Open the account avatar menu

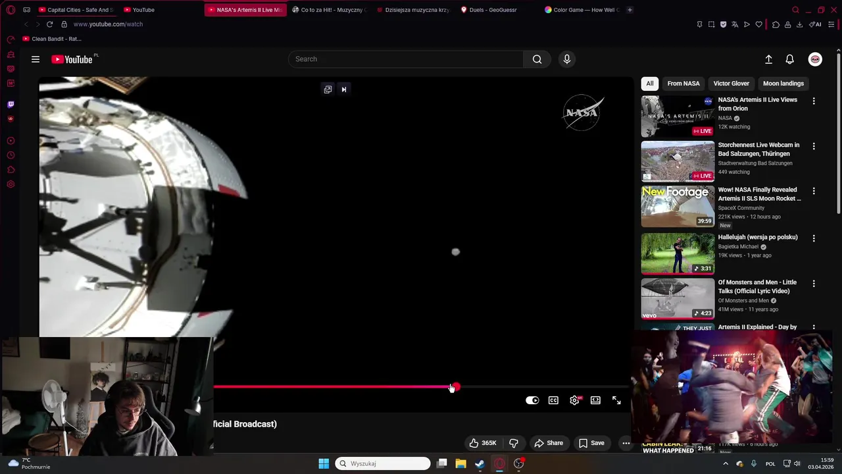(815, 59)
